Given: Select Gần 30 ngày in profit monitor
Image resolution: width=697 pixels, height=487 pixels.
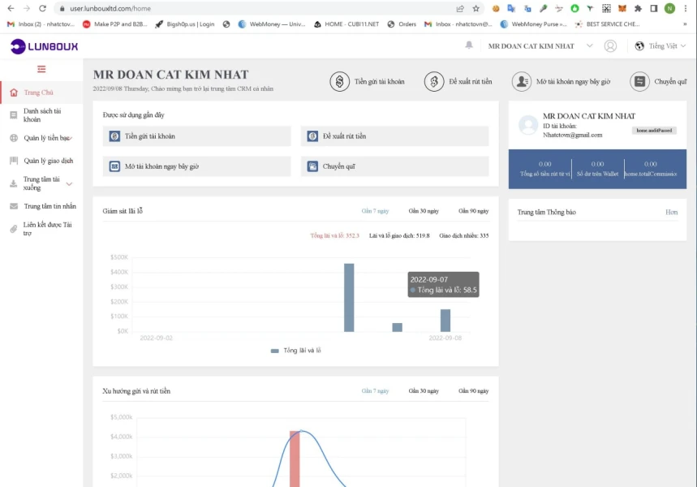Looking at the screenshot, I should pos(424,211).
